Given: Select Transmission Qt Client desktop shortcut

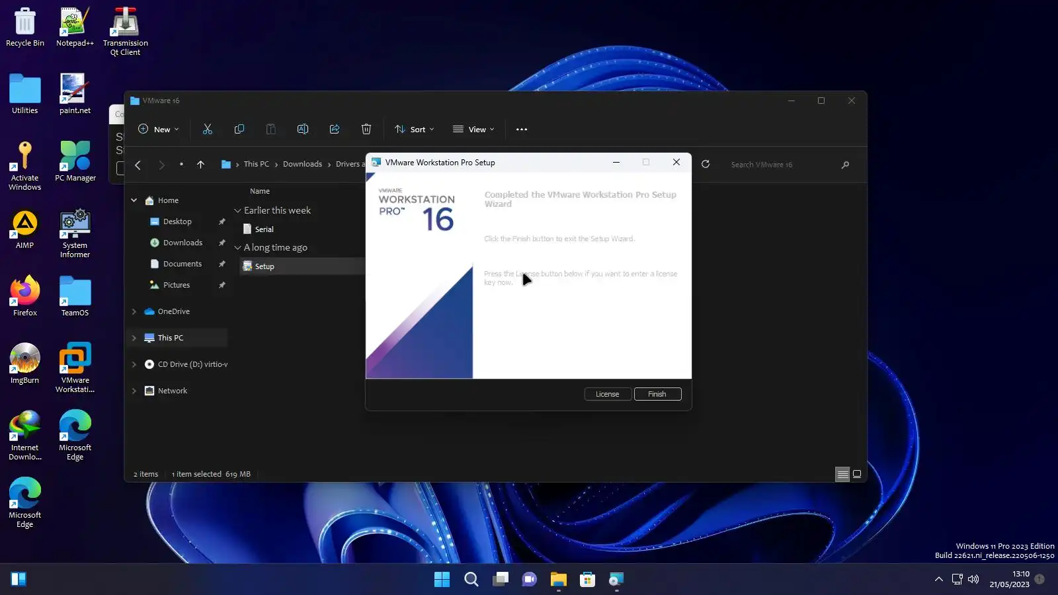Looking at the screenshot, I should (x=126, y=32).
